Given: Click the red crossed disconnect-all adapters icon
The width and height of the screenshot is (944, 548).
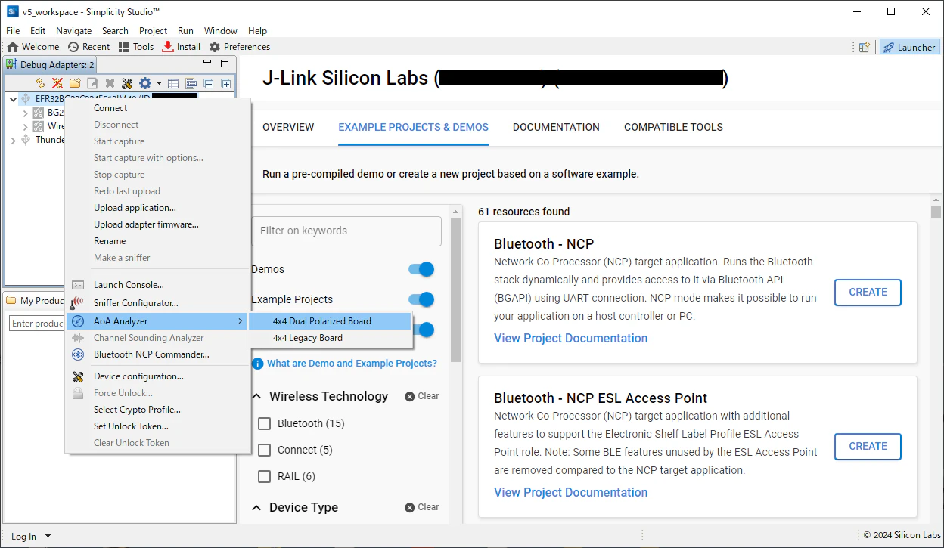Looking at the screenshot, I should (x=57, y=83).
